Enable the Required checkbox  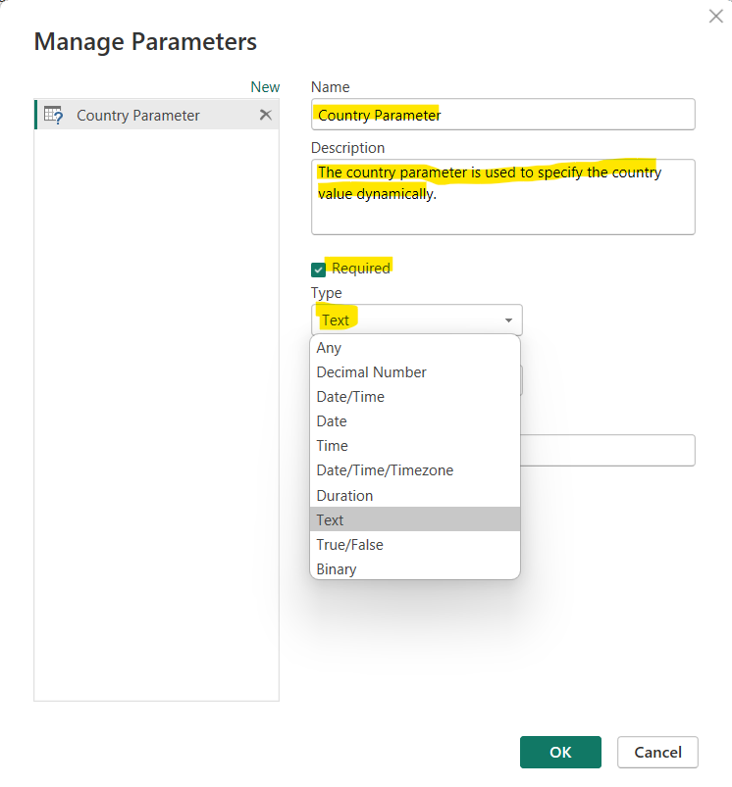318,267
